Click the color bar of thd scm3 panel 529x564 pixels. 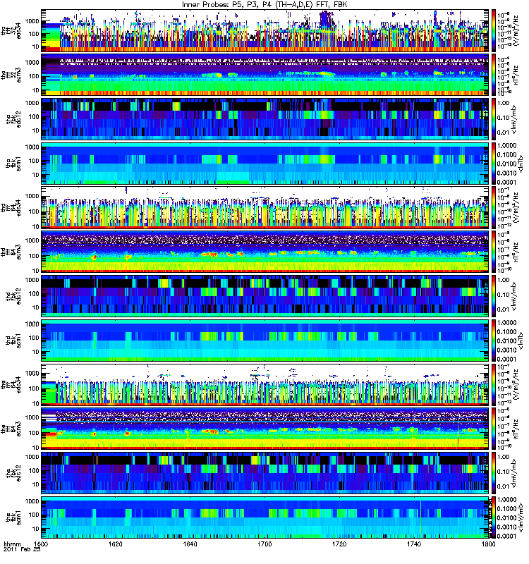click(494, 252)
